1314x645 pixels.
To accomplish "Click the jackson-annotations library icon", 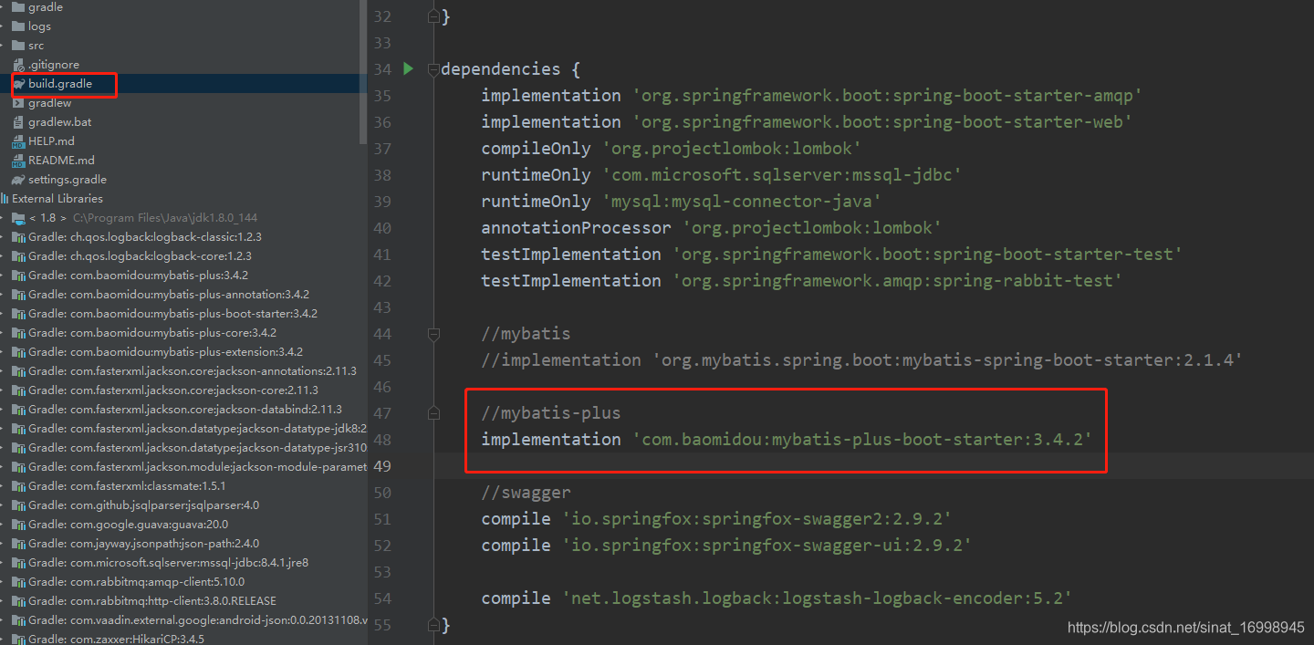I will [x=19, y=371].
